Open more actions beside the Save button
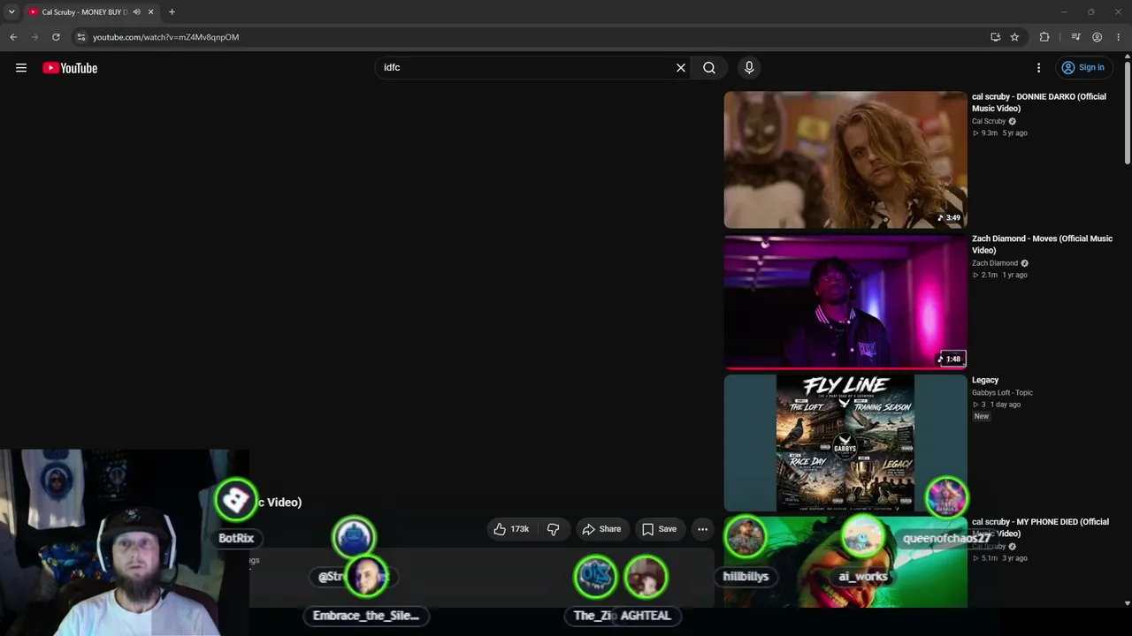The image size is (1132, 636). click(702, 529)
